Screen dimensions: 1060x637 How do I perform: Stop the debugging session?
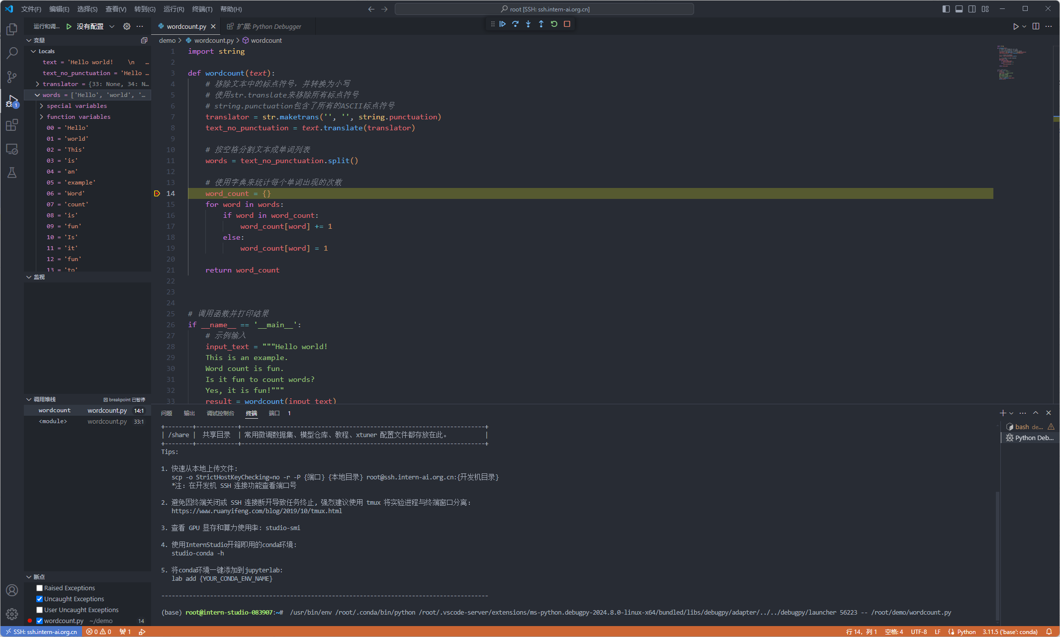pyautogui.click(x=567, y=24)
